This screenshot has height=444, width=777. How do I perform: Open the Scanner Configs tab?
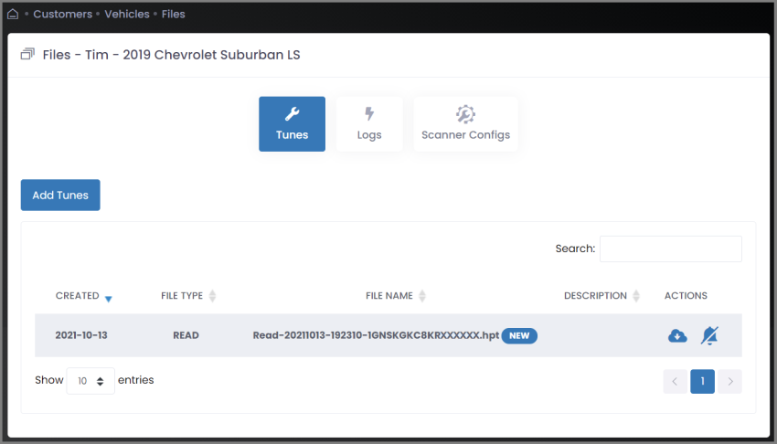click(465, 124)
